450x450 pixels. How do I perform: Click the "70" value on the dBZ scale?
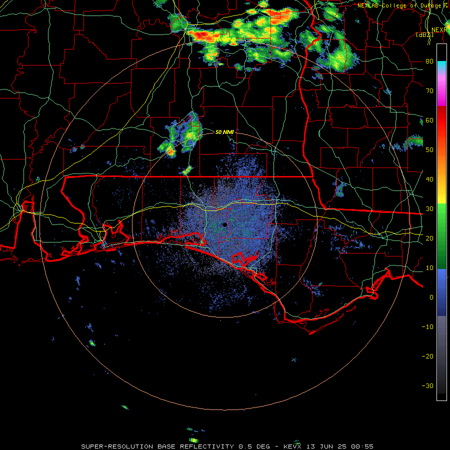tap(429, 90)
